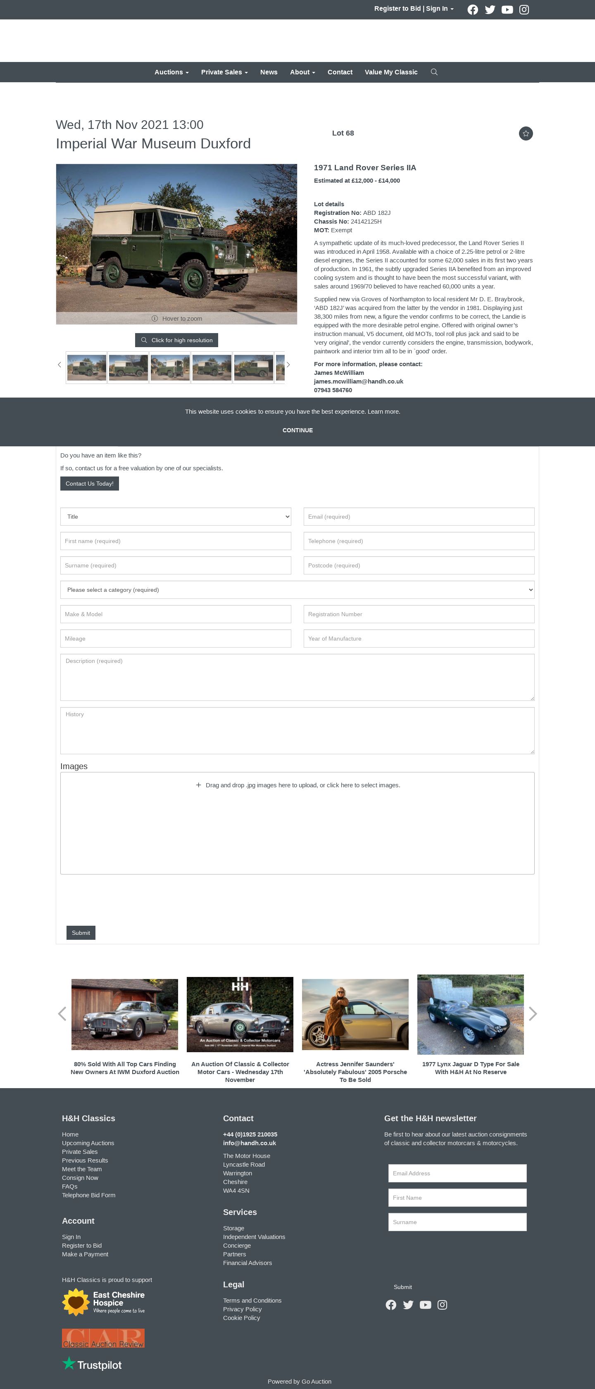Focus the Postcode (required) field

(x=419, y=565)
